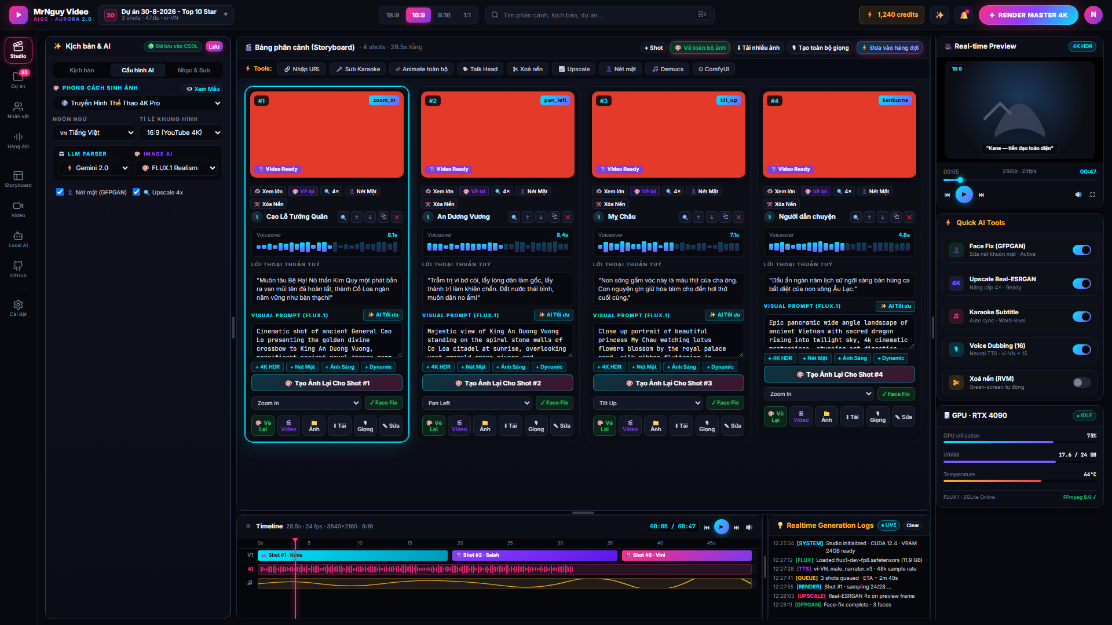
Task: Open Phong cách sinh ảnh style dropdown
Action: click(138, 103)
